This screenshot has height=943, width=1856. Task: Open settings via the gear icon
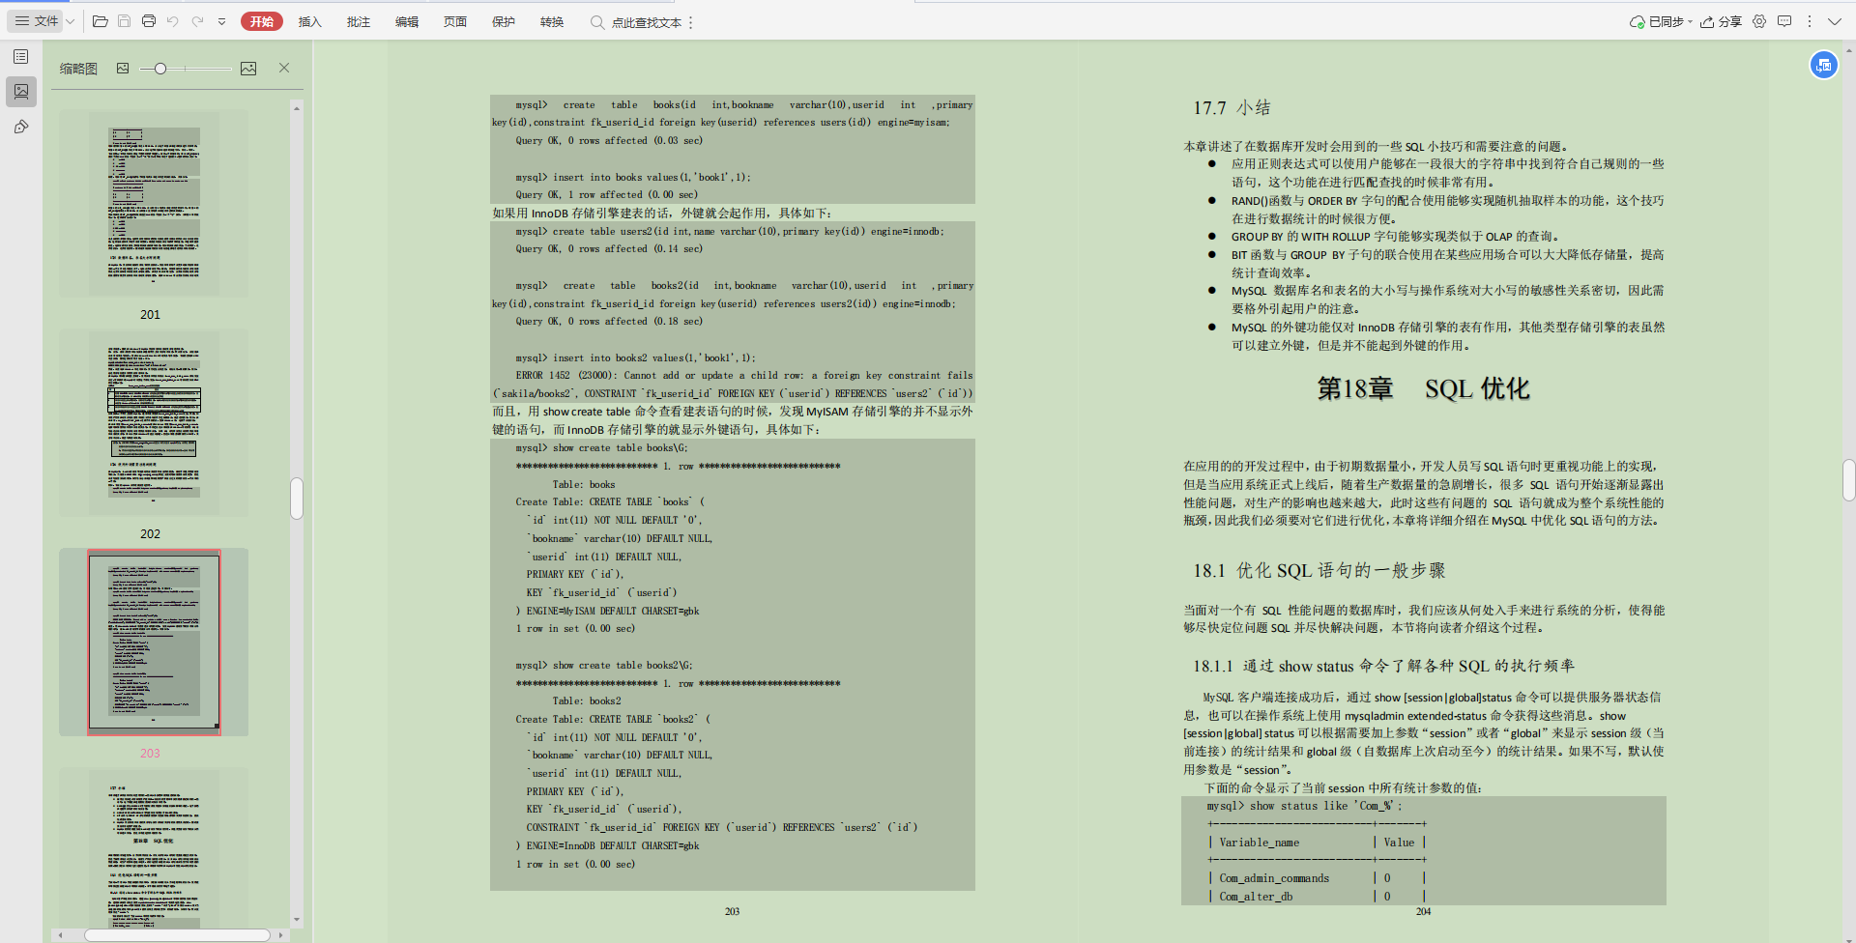(1759, 21)
